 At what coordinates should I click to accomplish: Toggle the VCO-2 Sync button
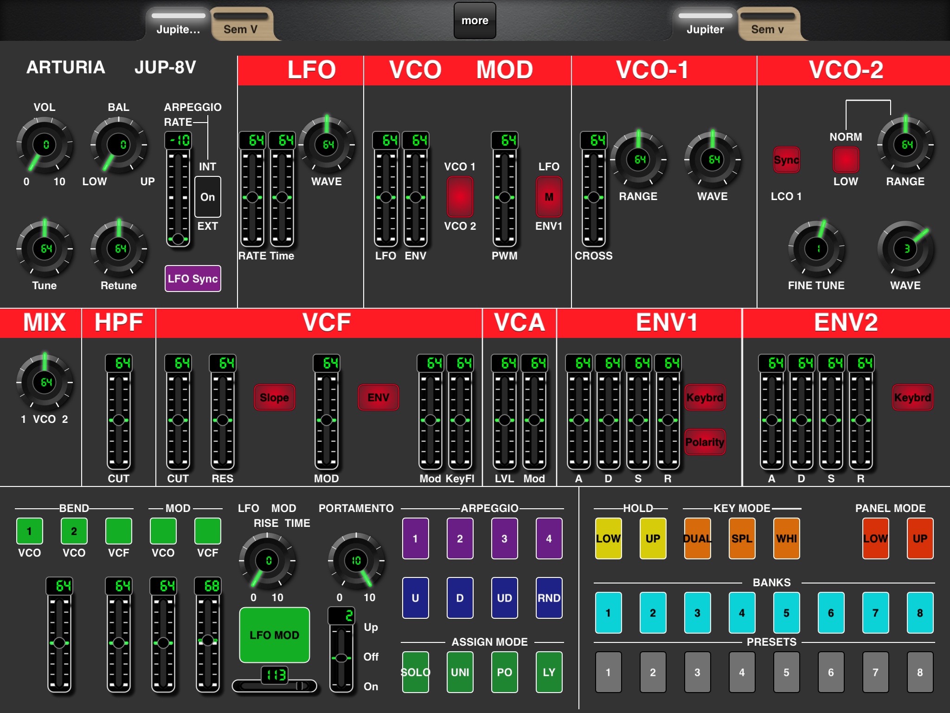point(786,160)
